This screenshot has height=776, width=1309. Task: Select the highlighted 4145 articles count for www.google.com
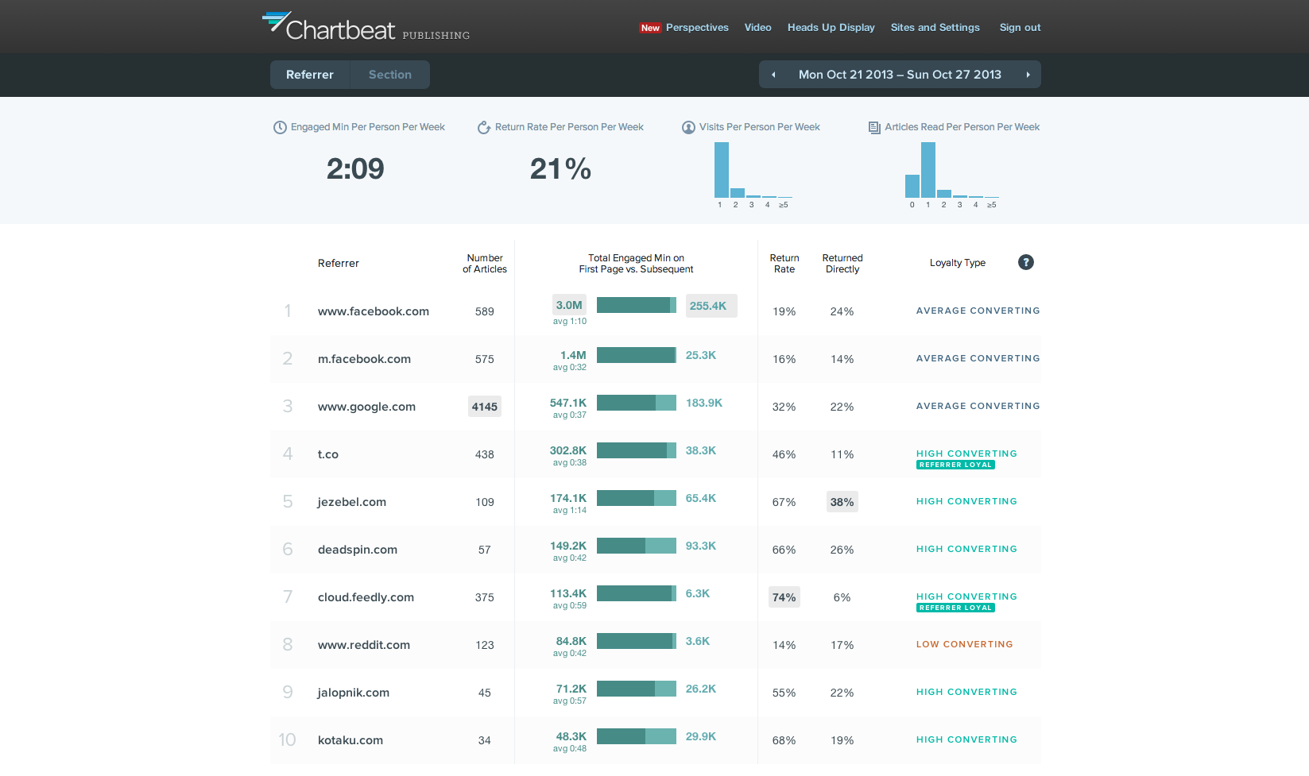click(x=484, y=406)
